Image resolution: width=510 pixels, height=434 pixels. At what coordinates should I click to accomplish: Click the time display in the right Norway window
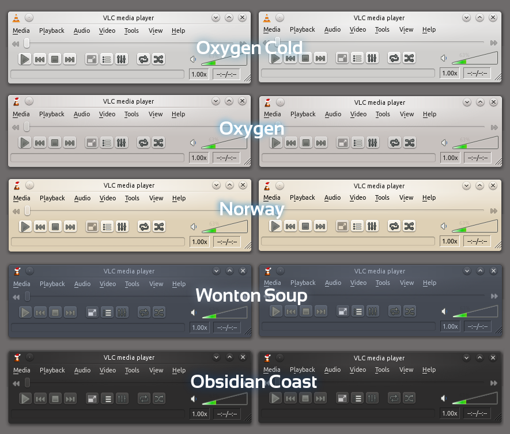click(x=477, y=241)
